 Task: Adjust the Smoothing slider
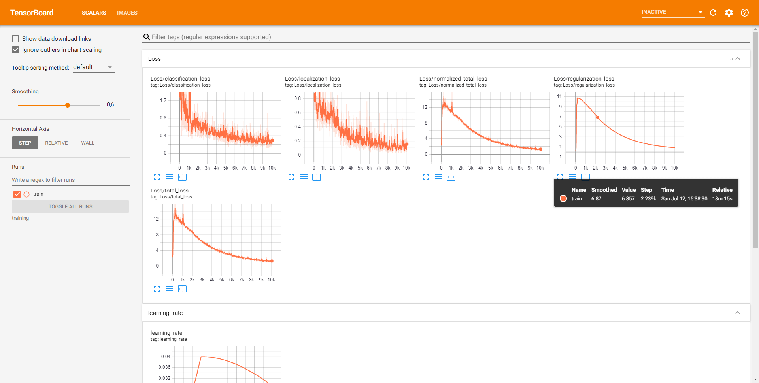67,105
